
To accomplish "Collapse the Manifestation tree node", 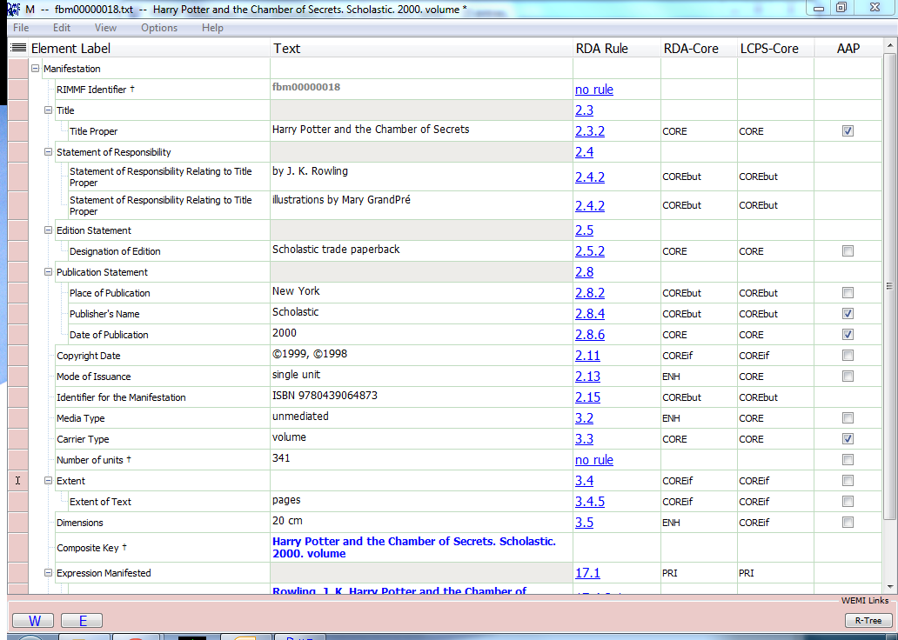I will pyautogui.click(x=36, y=68).
